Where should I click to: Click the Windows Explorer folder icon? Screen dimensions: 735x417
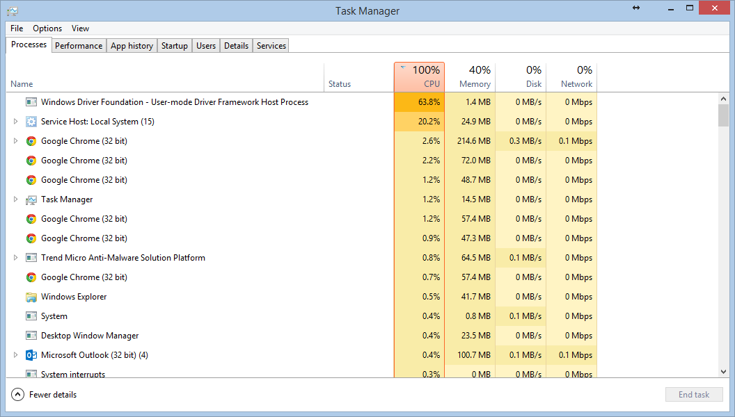[31, 297]
